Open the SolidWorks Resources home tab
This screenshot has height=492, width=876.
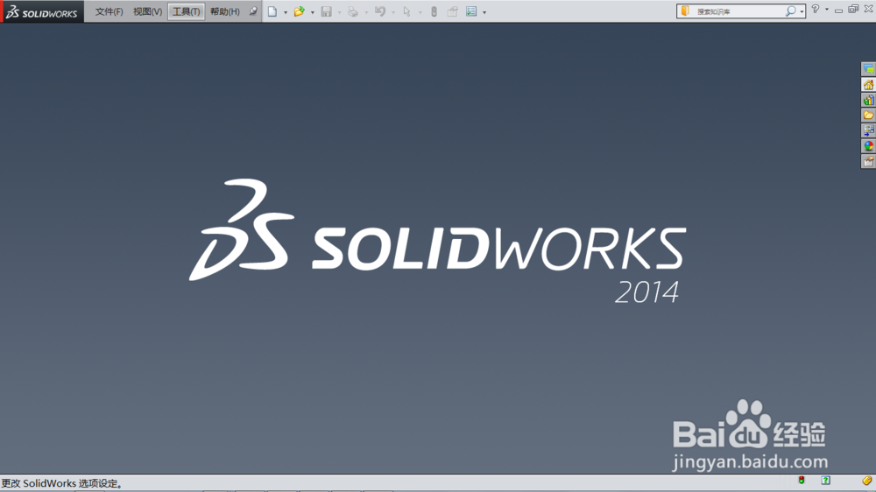tap(868, 84)
